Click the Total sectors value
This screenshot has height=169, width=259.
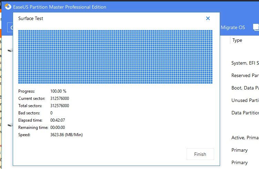tap(60, 106)
